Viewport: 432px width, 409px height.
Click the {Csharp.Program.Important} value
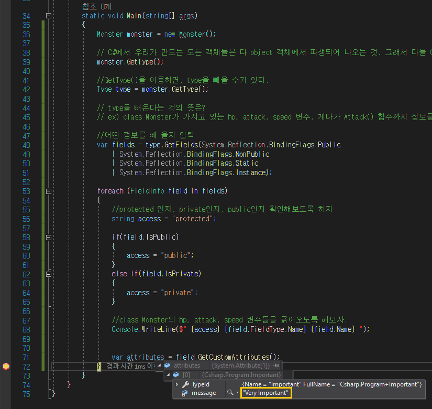pos(241,375)
